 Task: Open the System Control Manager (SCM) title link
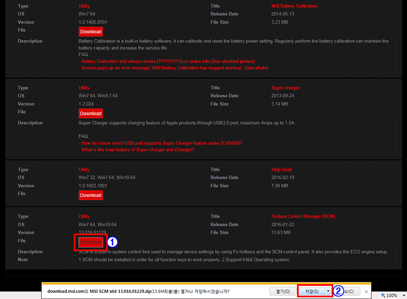(302, 217)
